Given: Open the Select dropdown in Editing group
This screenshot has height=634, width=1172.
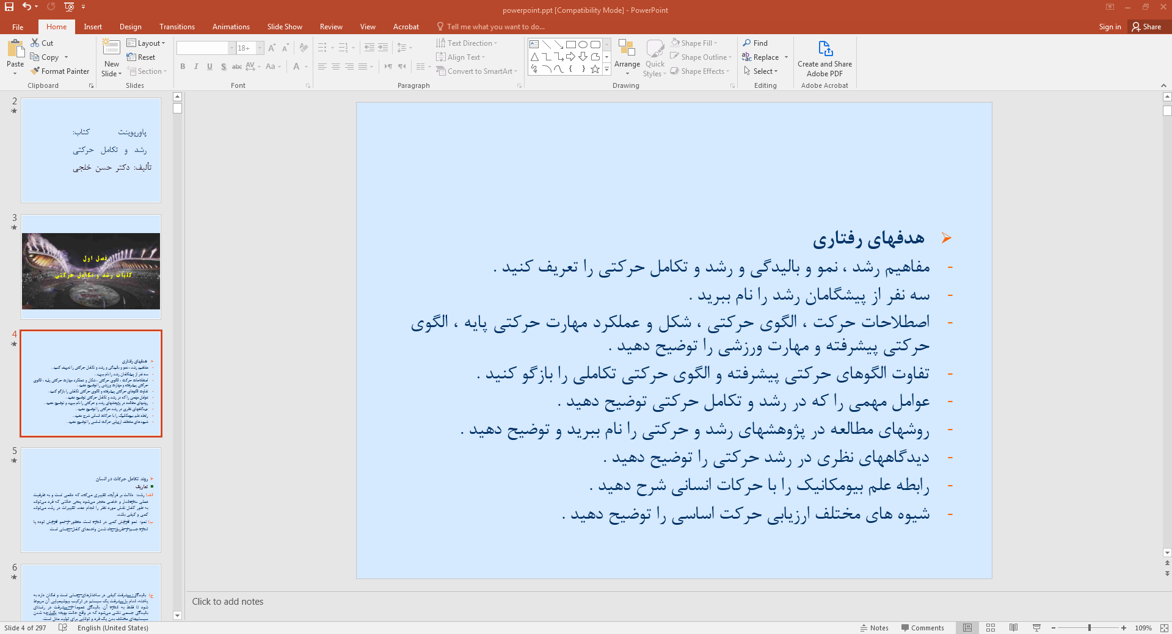Looking at the screenshot, I should click(x=760, y=71).
